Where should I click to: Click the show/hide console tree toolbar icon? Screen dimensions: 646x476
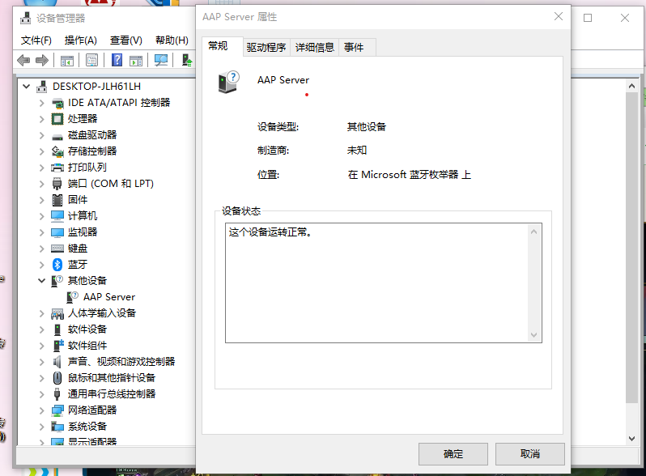point(66,61)
